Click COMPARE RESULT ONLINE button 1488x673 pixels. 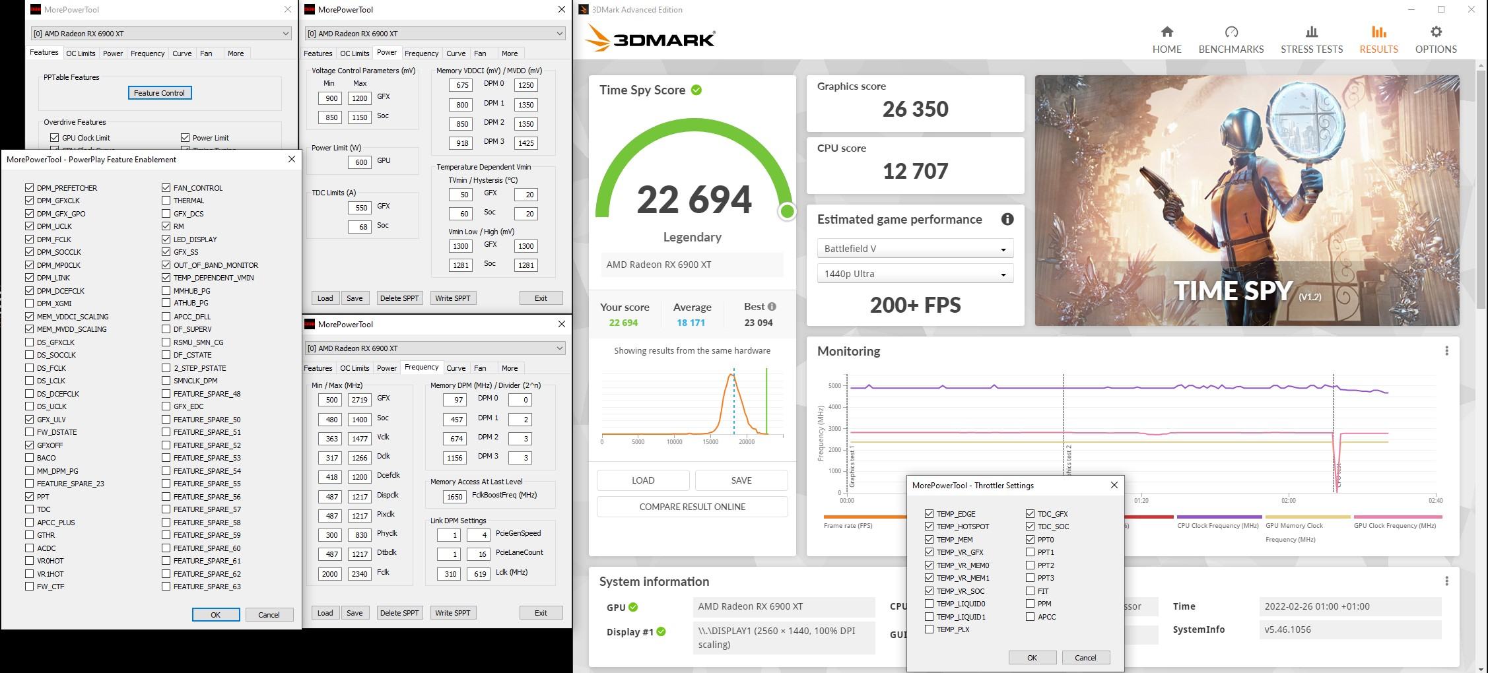(692, 507)
